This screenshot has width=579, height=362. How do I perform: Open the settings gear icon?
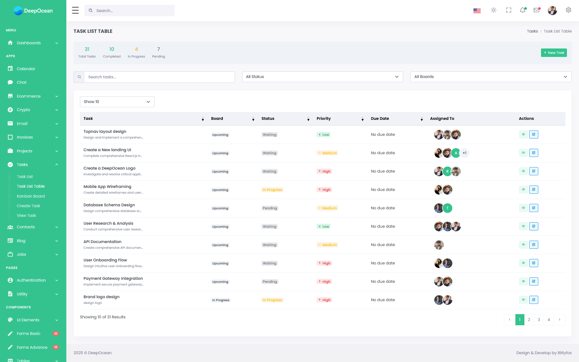click(568, 10)
